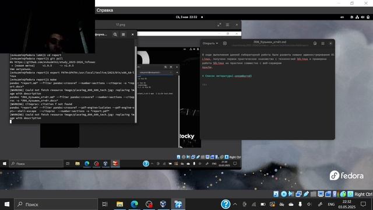Click VirtualBox optical disc status icon
The image size is (373, 210).
coord(284,194)
